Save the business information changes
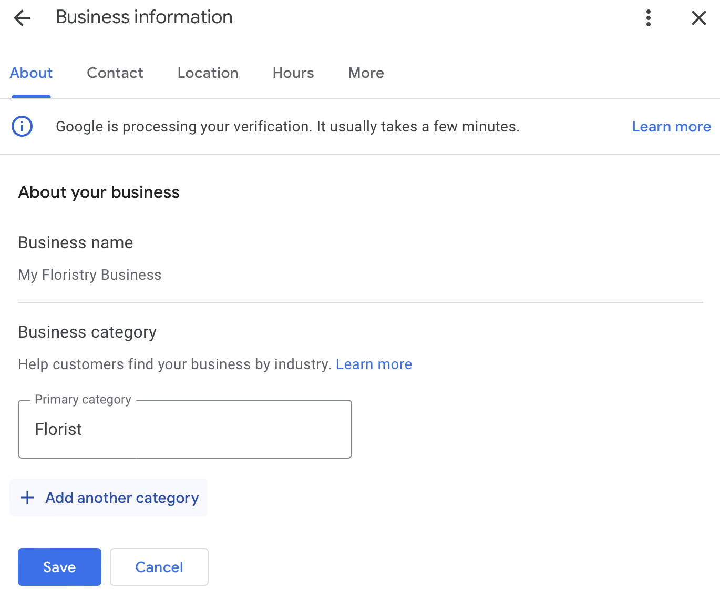 (59, 566)
